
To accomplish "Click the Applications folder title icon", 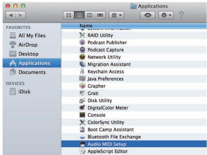I will point(133,6).
